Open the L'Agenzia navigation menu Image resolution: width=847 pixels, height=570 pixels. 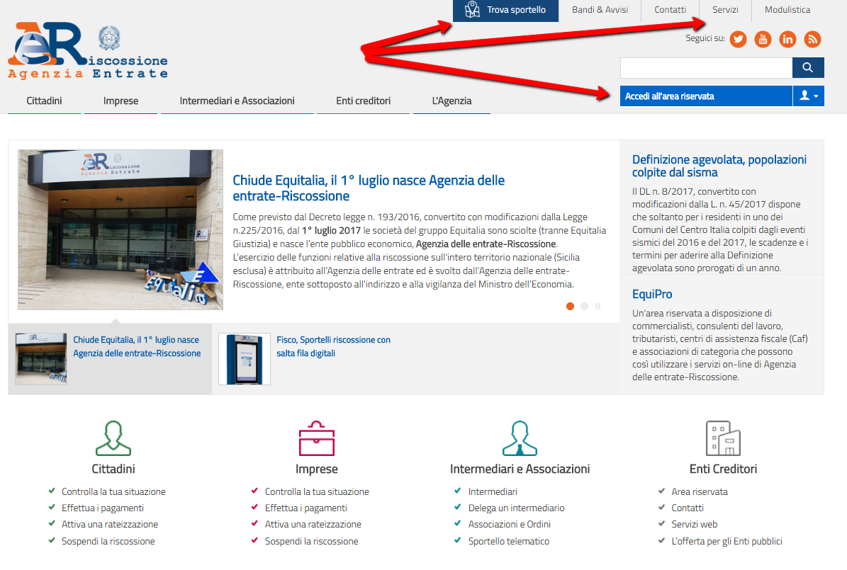[451, 101]
